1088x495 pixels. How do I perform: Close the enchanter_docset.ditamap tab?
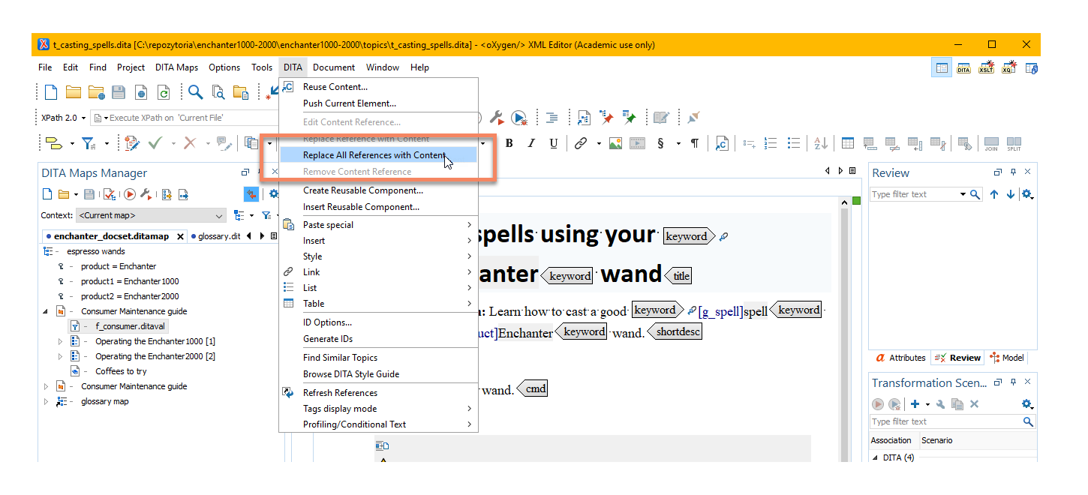pos(180,236)
